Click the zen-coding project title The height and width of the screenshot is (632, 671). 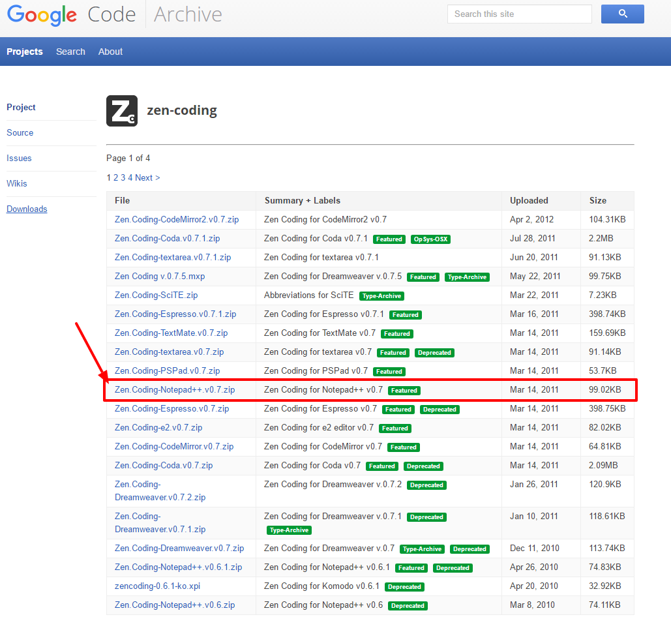182,110
